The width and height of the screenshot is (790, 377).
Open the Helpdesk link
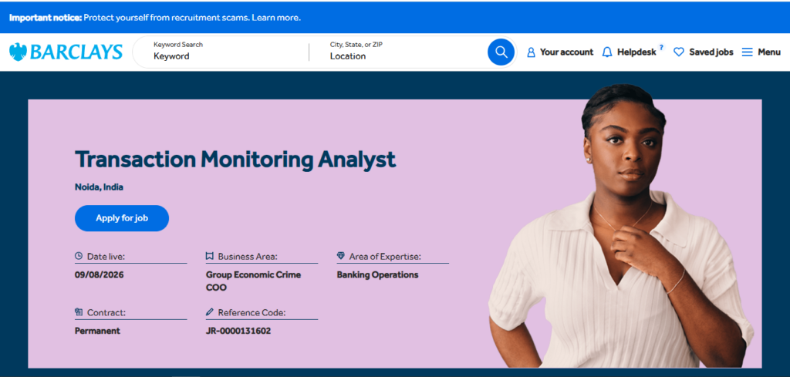tap(636, 52)
